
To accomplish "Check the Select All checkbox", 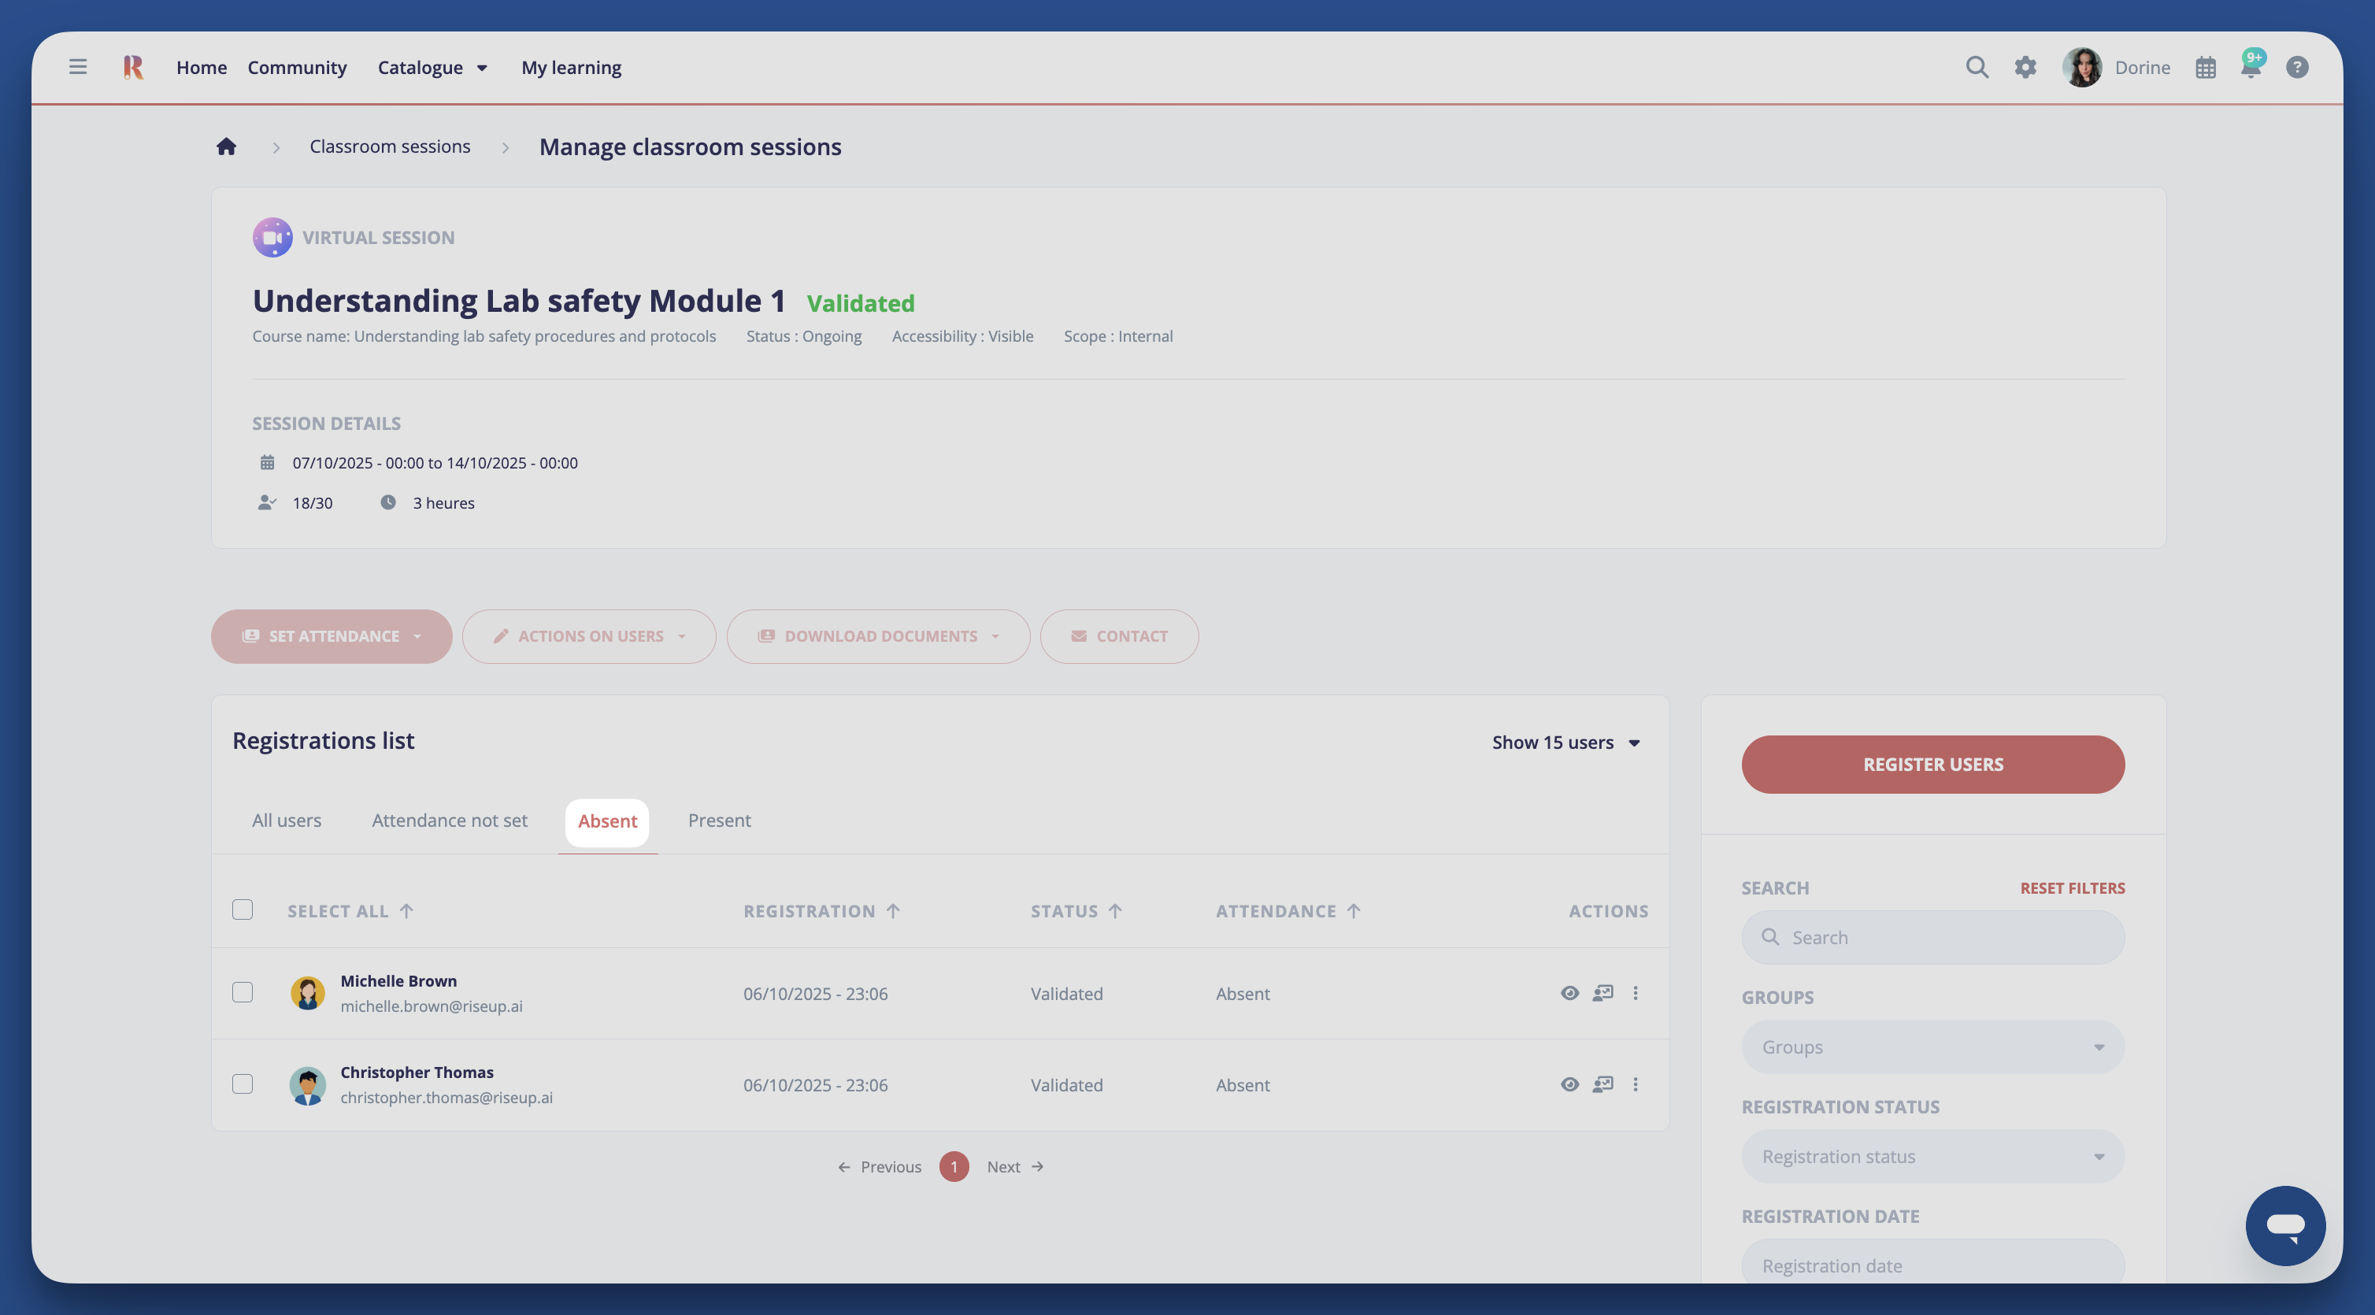I will pos(243,910).
